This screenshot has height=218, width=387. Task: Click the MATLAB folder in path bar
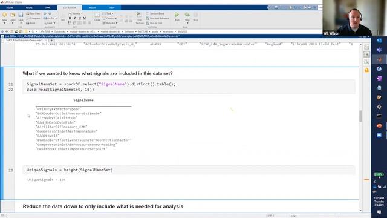(143, 31)
